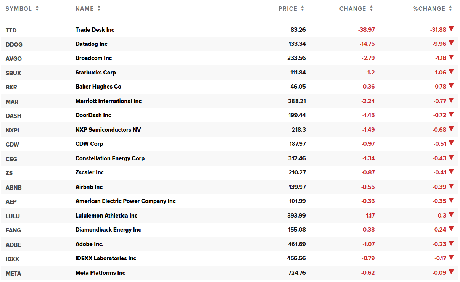The height and width of the screenshot is (282, 460).
Task: Click the price value 393.99
Action: pyautogui.click(x=297, y=216)
